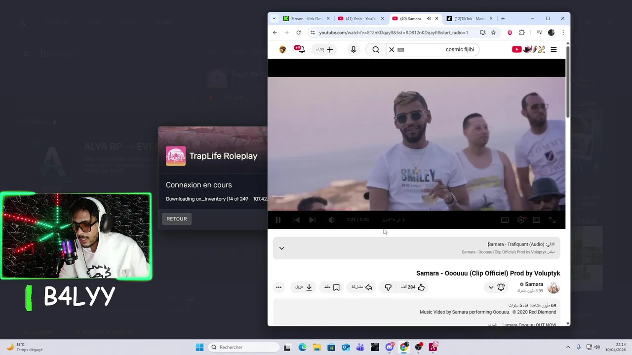Viewport: 632px width, 355px height.
Task: Open the Chrome profile avatar
Action: click(551, 33)
